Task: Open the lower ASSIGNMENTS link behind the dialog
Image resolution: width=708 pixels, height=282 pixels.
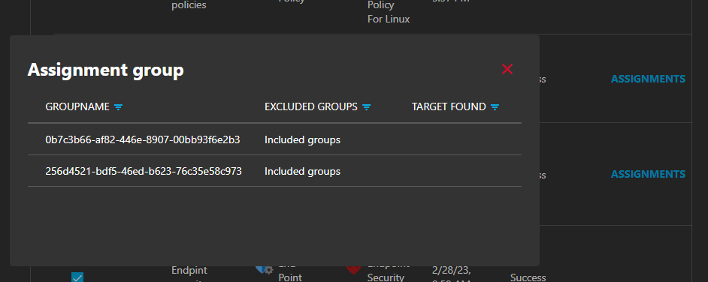Action: coord(648,174)
